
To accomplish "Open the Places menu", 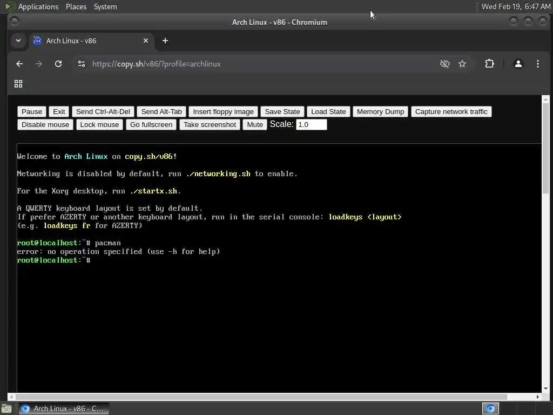I will click(x=76, y=6).
